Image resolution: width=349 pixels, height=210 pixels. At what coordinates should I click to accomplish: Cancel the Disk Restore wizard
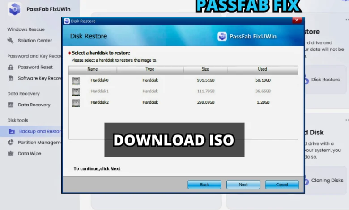coord(282,185)
